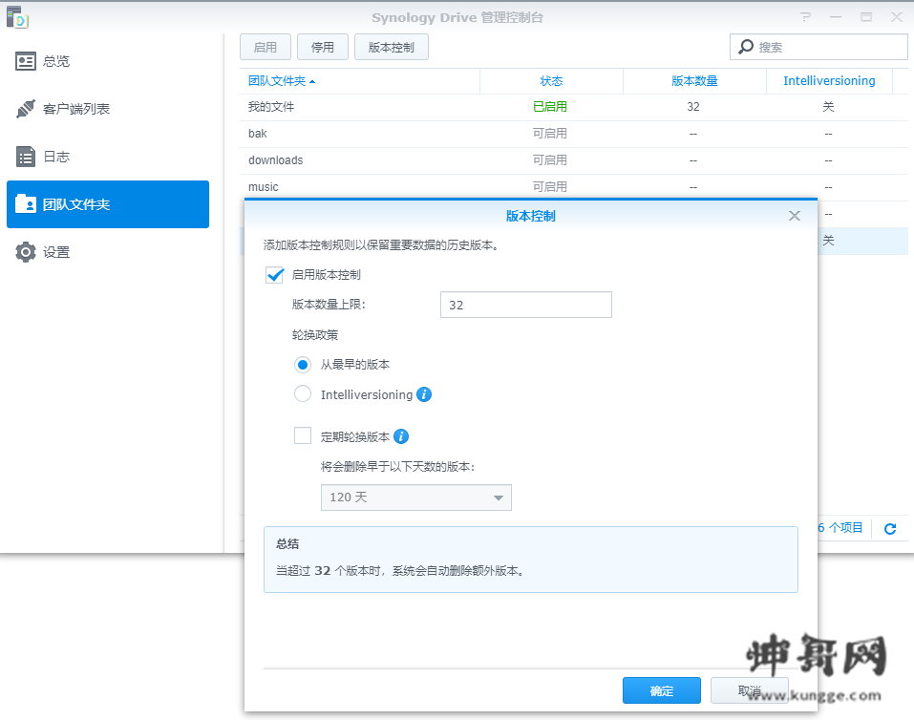Enable the 定期轮换版本 checkbox
This screenshot has height=720, width=914.
303,436
